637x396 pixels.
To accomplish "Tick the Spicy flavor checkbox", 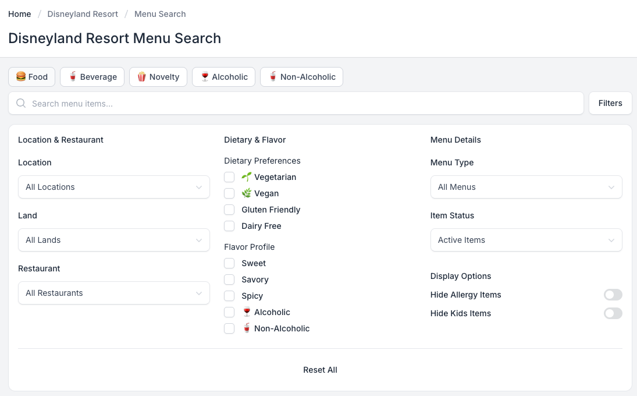I will (229, 296).
